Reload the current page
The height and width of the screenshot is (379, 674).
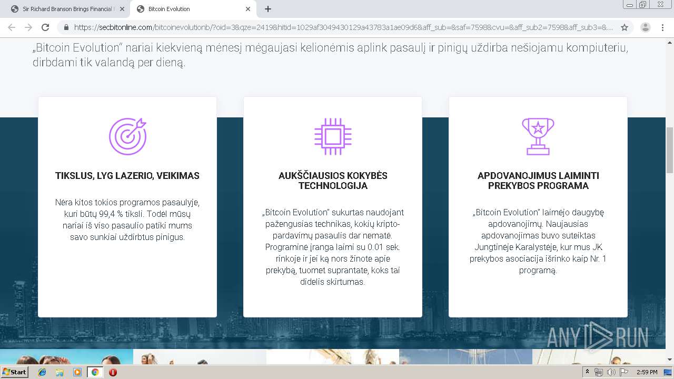point(45,27)
